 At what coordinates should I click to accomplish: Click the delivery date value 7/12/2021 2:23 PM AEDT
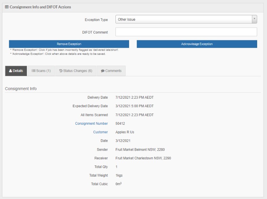tap(135, 97)
